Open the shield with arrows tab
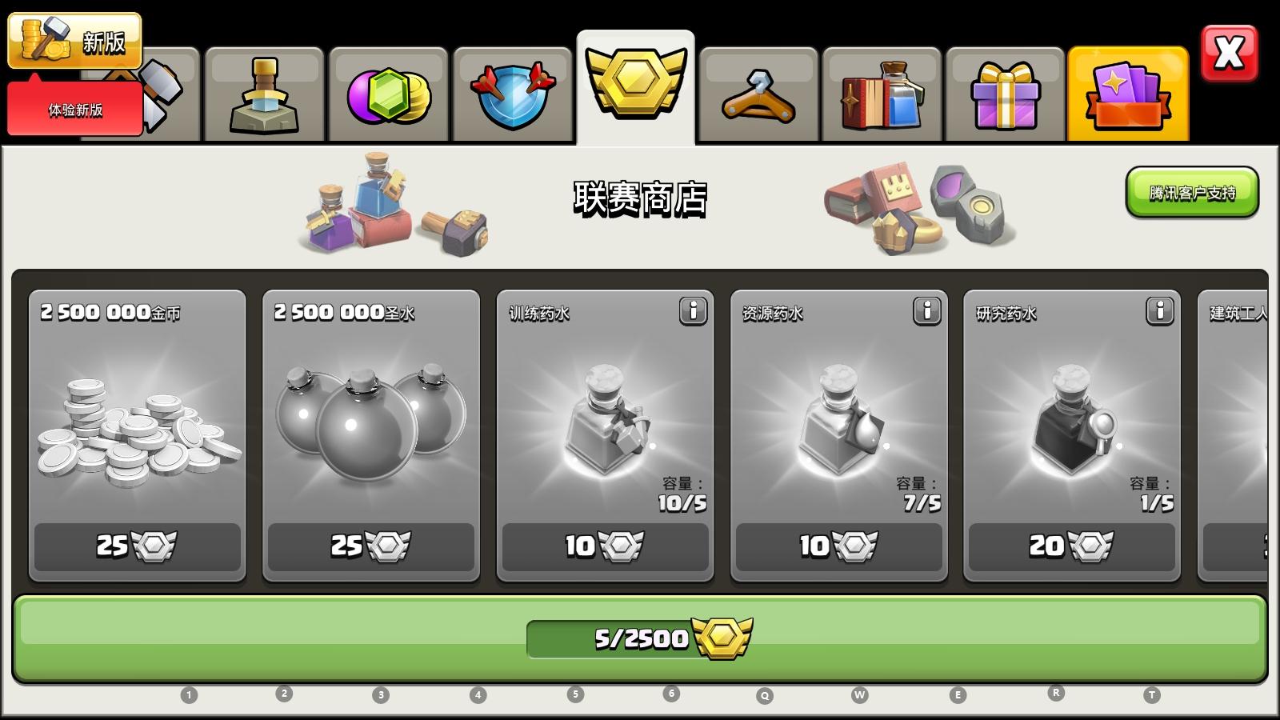This screenshot has height=720, width=1280. [x=513, y=95]
